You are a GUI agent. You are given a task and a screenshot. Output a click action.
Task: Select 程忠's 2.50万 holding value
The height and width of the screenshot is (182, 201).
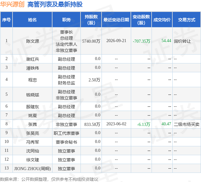point(94,80)
